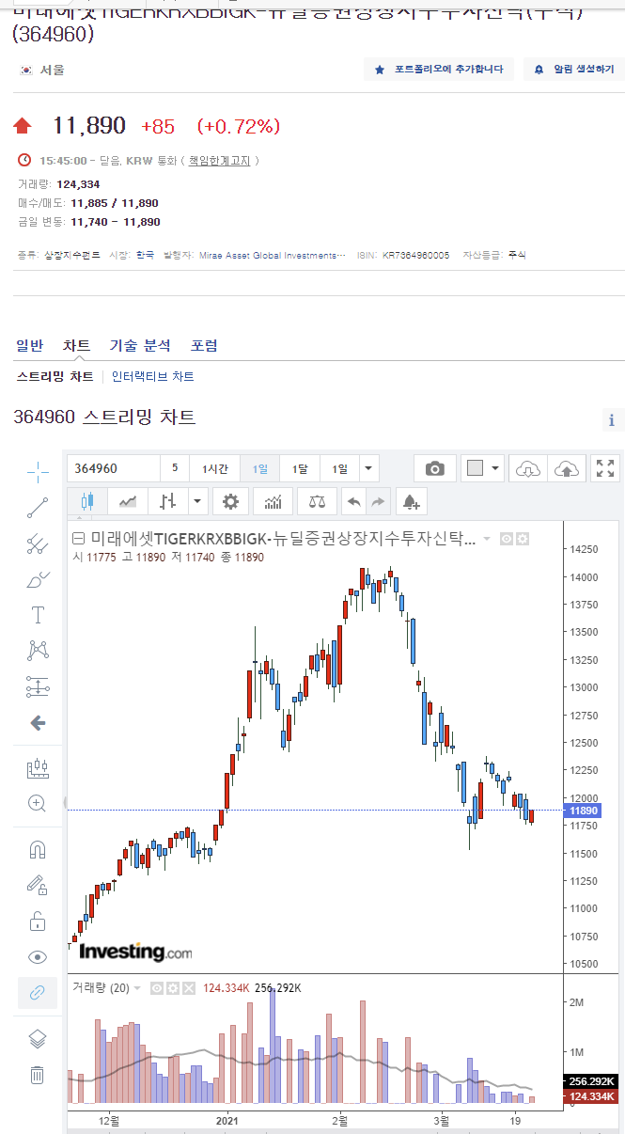Select the brush drawing tool
The width and height of the screenshot is (625, 1134).
pos(38,579)
